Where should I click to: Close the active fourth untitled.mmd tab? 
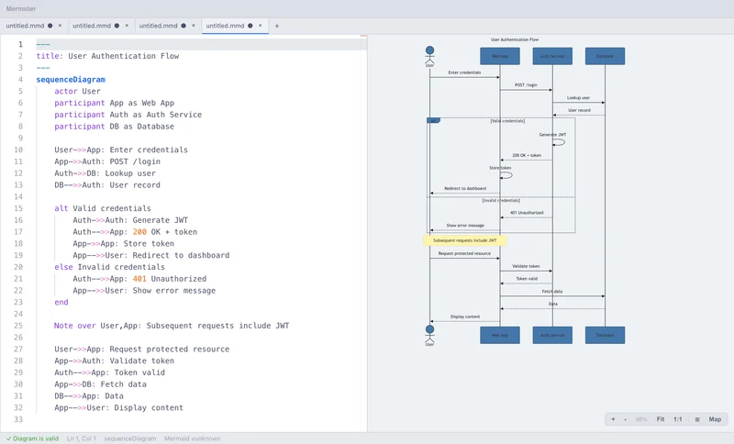[x=260, y=26]
